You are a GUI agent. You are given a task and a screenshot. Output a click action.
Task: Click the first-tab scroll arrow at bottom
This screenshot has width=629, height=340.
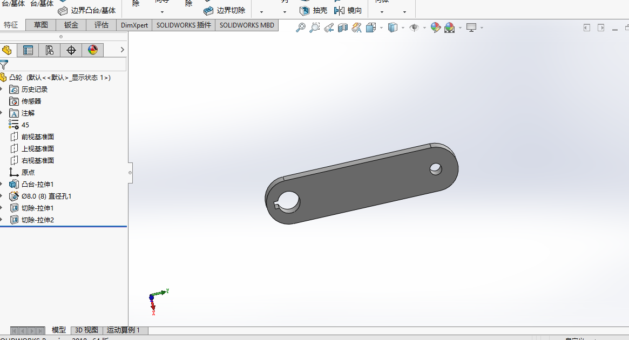coord(15,331)
